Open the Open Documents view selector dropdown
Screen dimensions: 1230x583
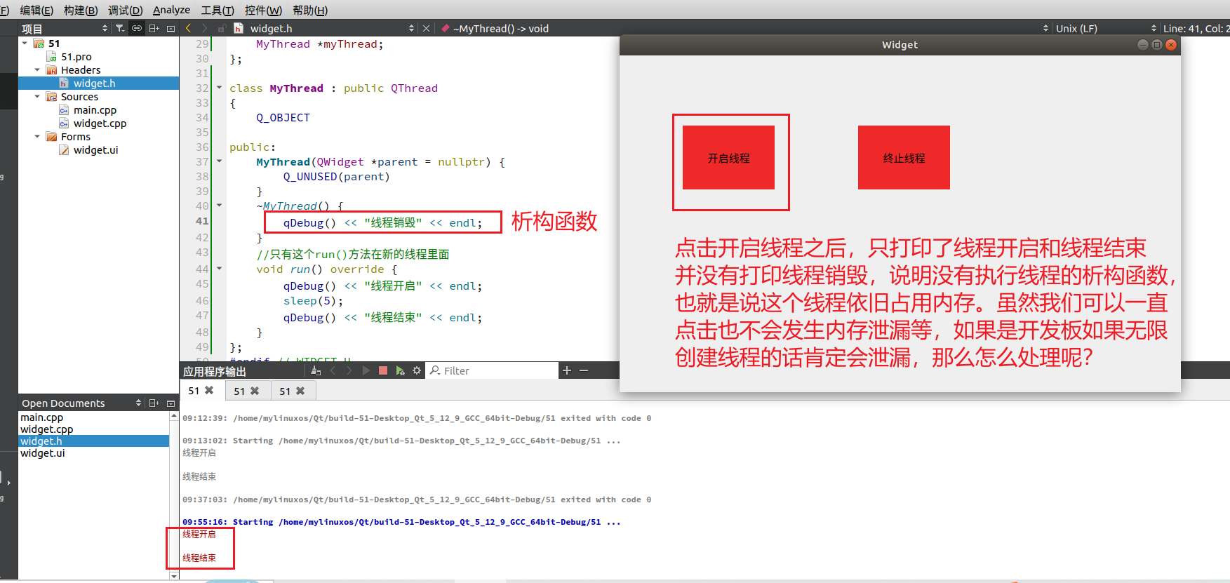point(138,403)
